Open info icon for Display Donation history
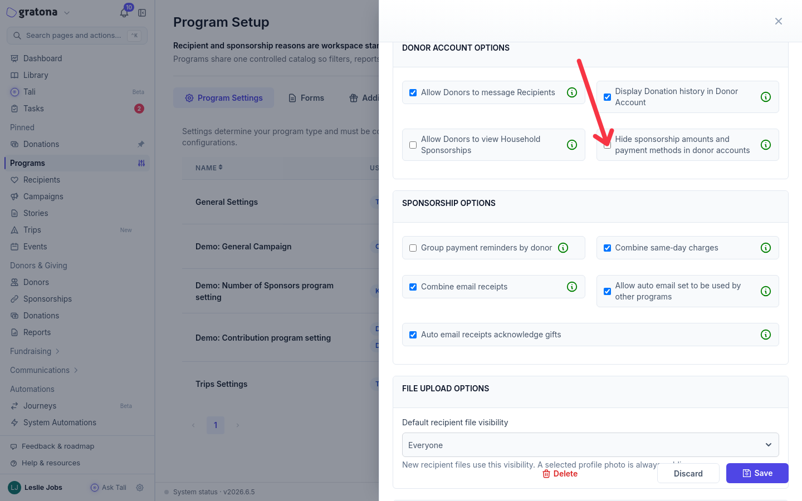The image size is (802, 501). pos(766,97)
